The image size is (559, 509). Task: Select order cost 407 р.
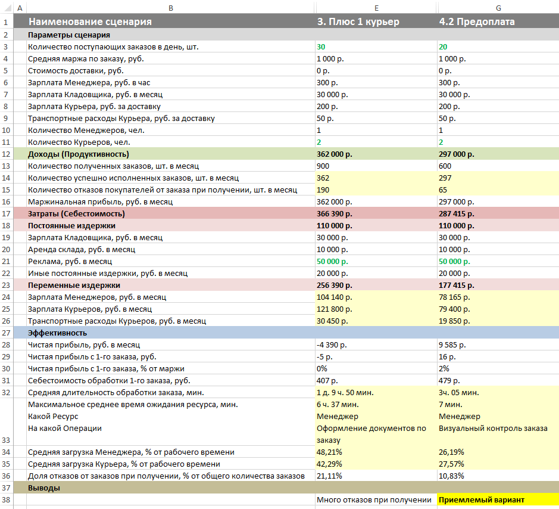coord(327,380)
